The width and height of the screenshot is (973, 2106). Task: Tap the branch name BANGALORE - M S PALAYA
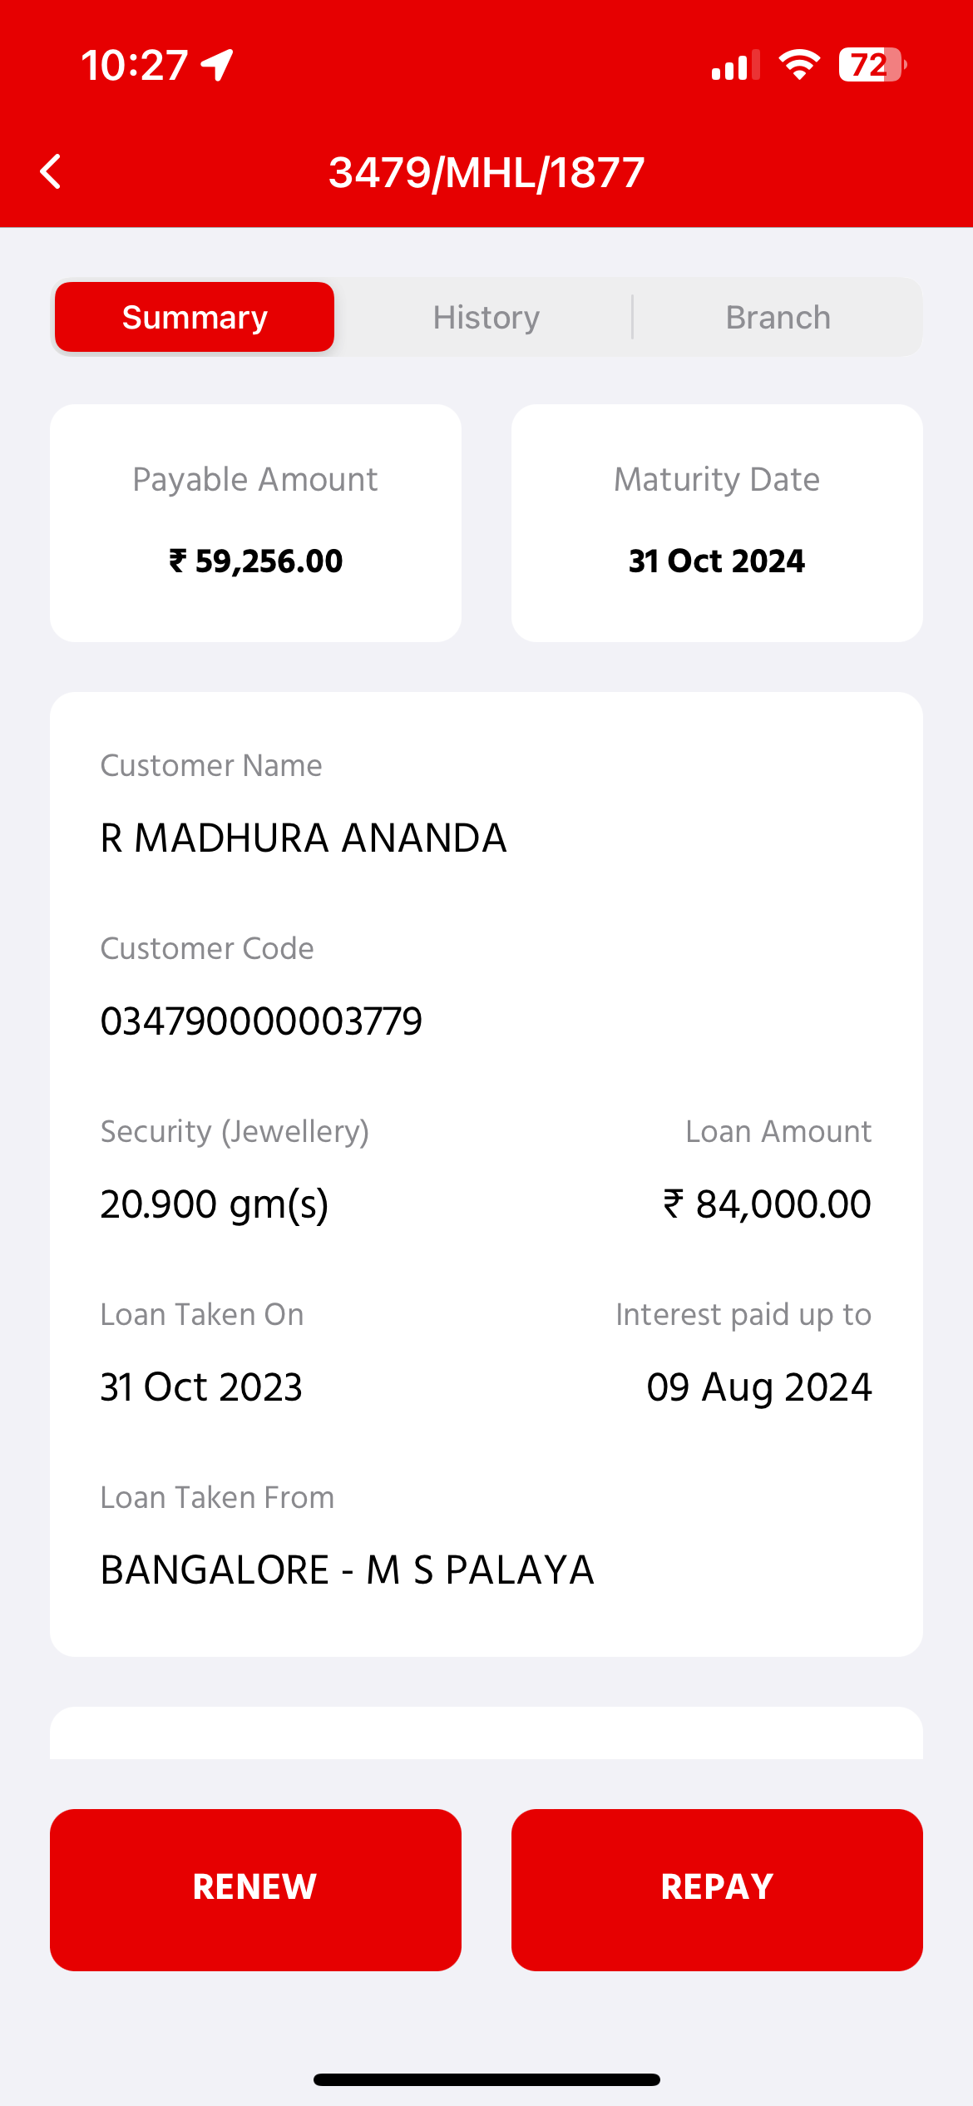point(347,1570)
